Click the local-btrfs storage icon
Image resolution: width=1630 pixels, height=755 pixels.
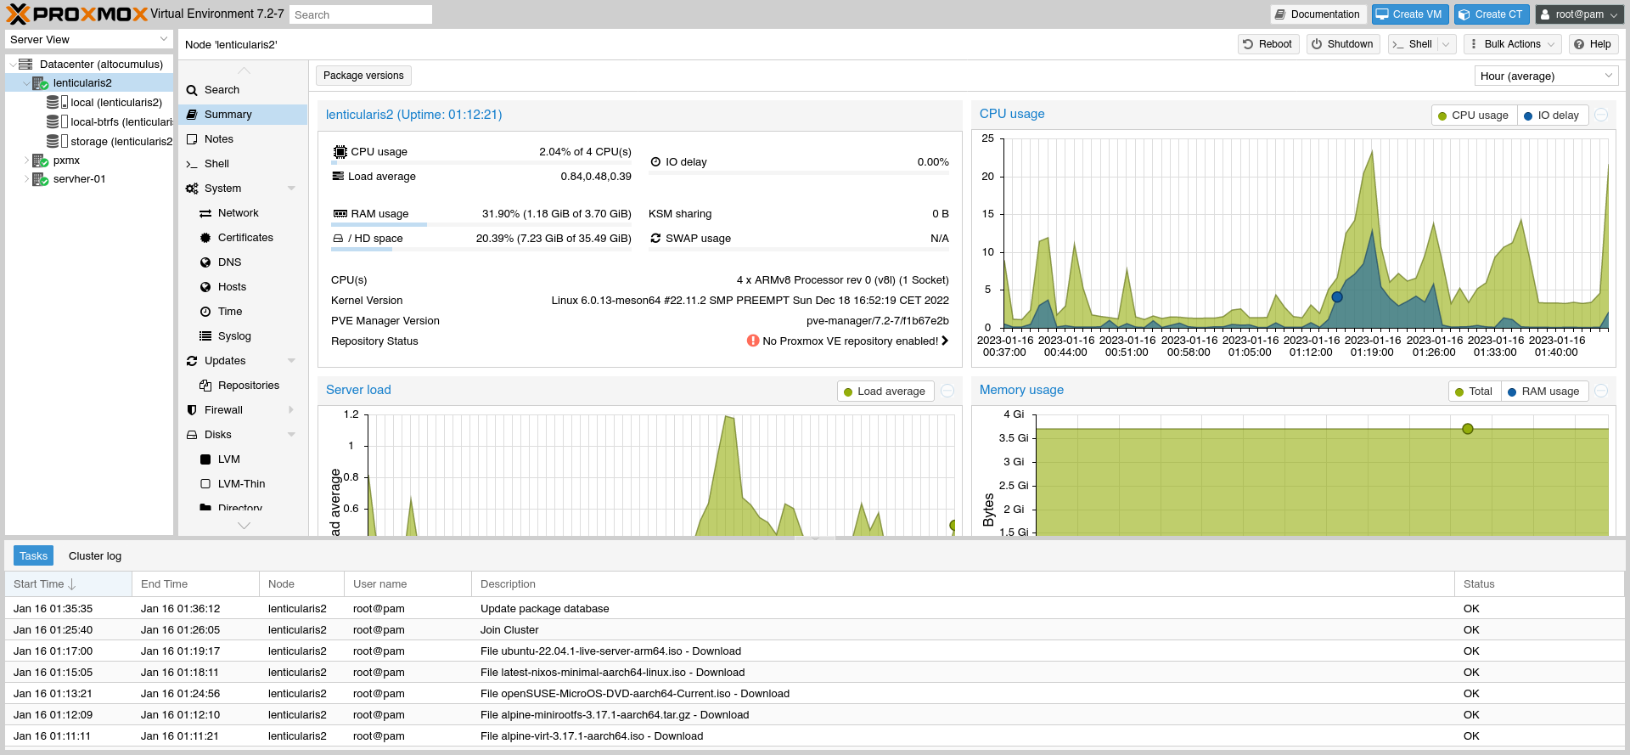57,122
